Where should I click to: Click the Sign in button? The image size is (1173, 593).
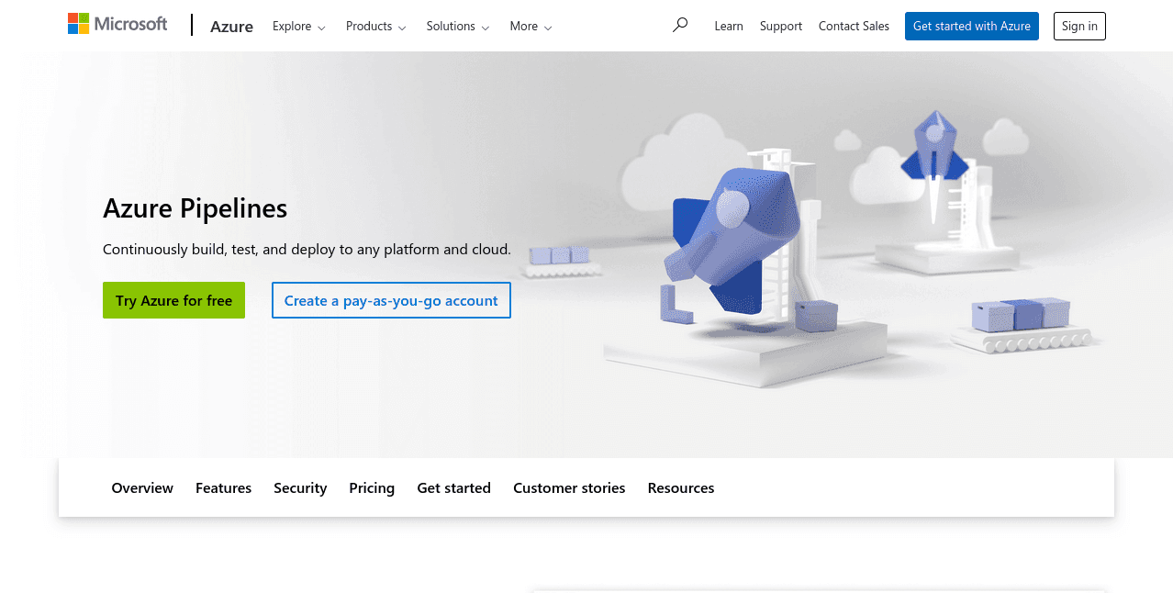pos(1079,26)
